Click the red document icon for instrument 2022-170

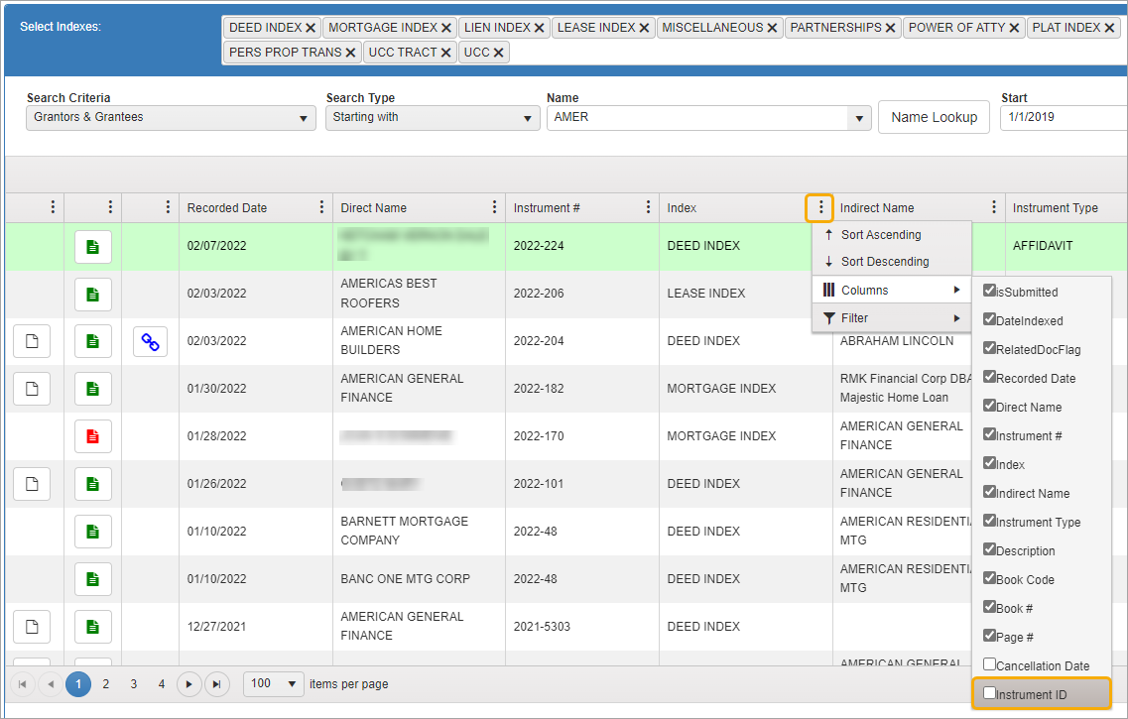[x=92, y=436]
